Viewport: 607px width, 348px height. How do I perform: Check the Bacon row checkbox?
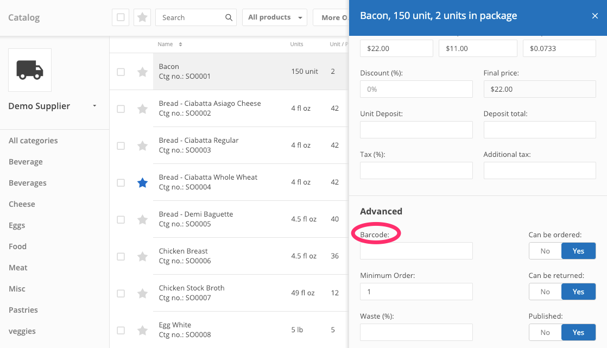pyautogui.click(x=121, y=72)
